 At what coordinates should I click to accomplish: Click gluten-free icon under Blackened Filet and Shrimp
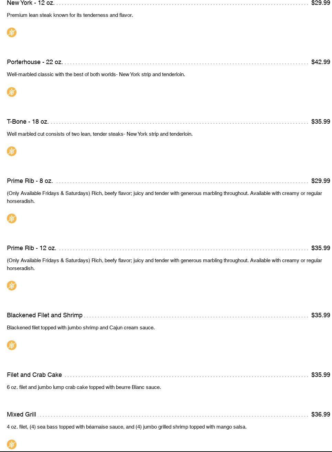[x=12, y=345]
